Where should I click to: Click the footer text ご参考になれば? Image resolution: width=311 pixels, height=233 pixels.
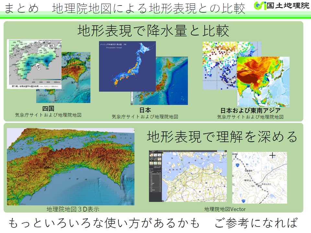pos(256,223)
